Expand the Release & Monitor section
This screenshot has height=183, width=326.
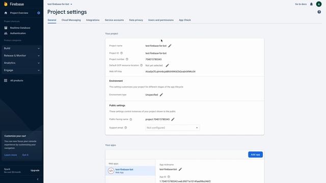pos(21,55)
